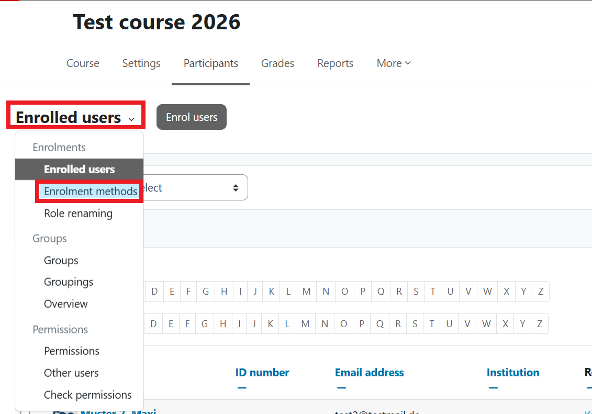Image resolution: width=592 pixels, height=414 pixels.
Task: Hide the Email address column using its minus icon
Action: (341, 387)
